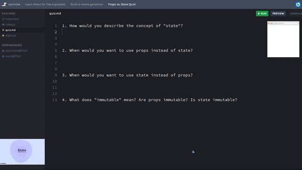Image resolution: width=302 pixels, height=170 pixels.
Task: Click the react-dom dependency icon
Action: (3, 51)
